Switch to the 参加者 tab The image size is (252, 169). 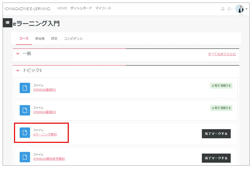[40, 39]
